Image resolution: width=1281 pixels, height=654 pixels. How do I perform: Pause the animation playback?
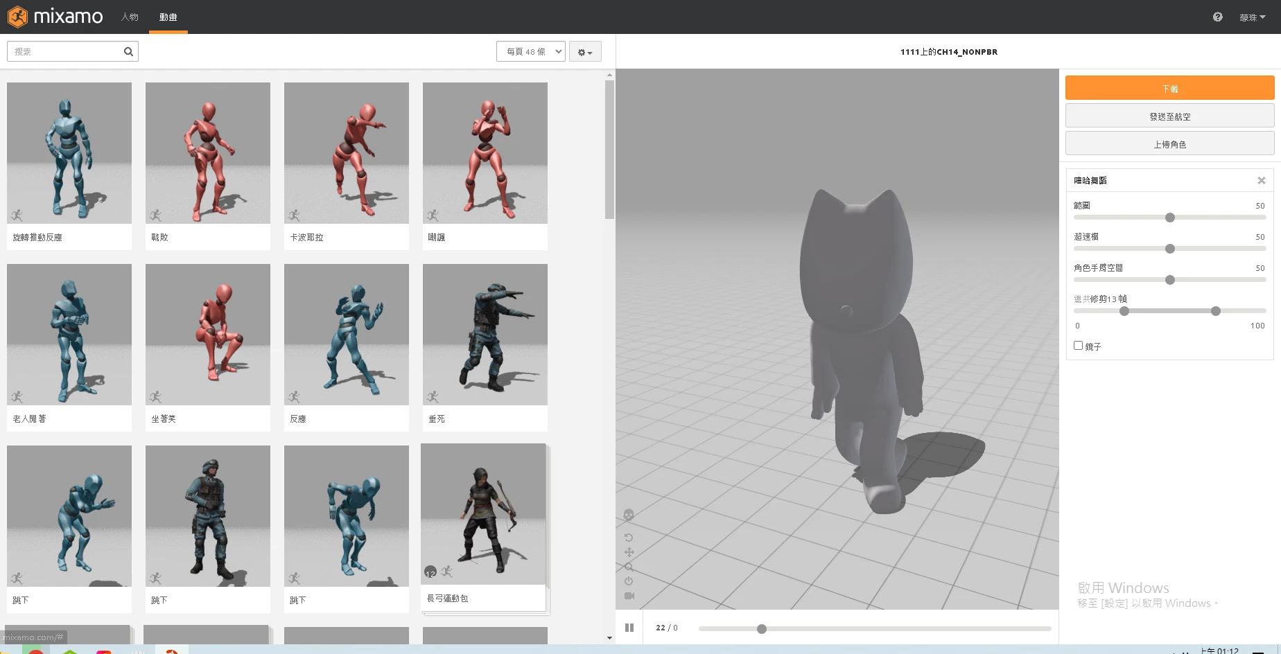click(629, 628)
